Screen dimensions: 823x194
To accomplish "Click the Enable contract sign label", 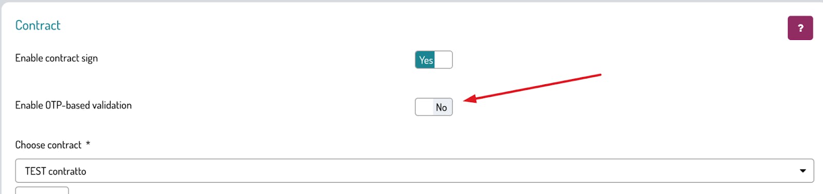I will coord(56,58).
